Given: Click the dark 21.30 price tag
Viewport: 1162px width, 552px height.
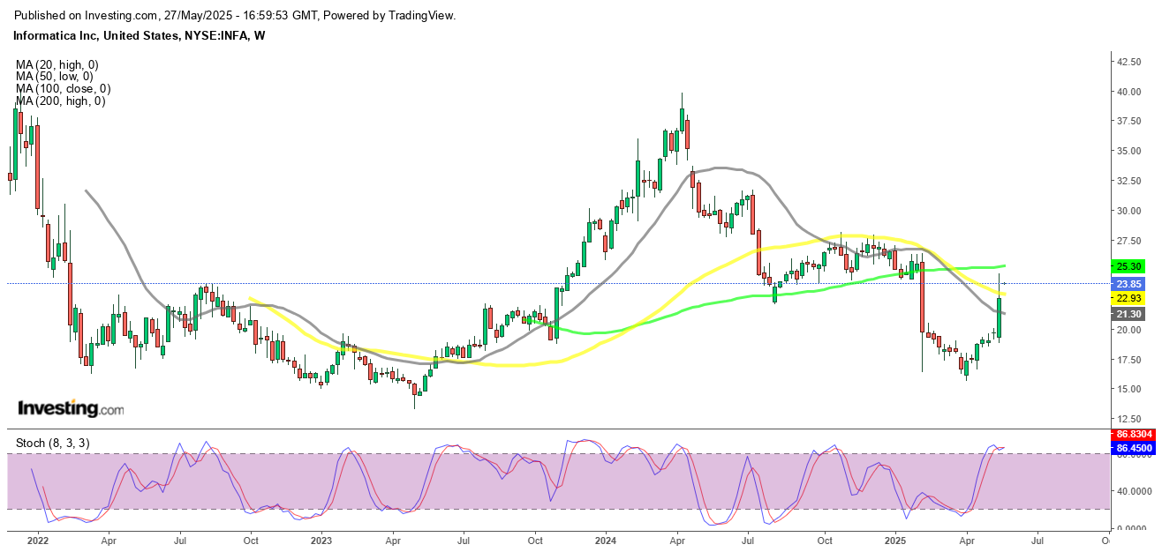Looking at the screenshot, I should point(1129,314).
